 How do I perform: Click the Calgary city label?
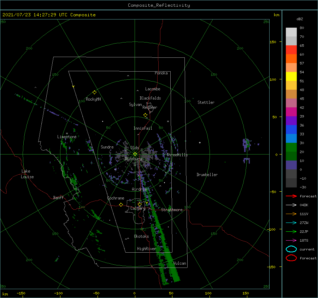pos(138,208)
